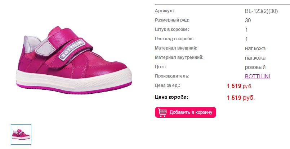Click the 'Материал внешний:' label
The width and height of the screenshot is (290, 149).
(x=176, y=48)
